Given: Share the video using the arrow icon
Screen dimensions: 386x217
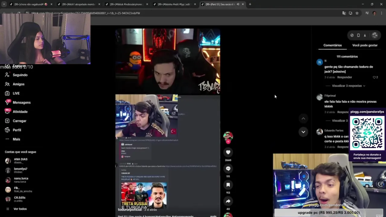Looking at the screenshot, I should point(228,201).
